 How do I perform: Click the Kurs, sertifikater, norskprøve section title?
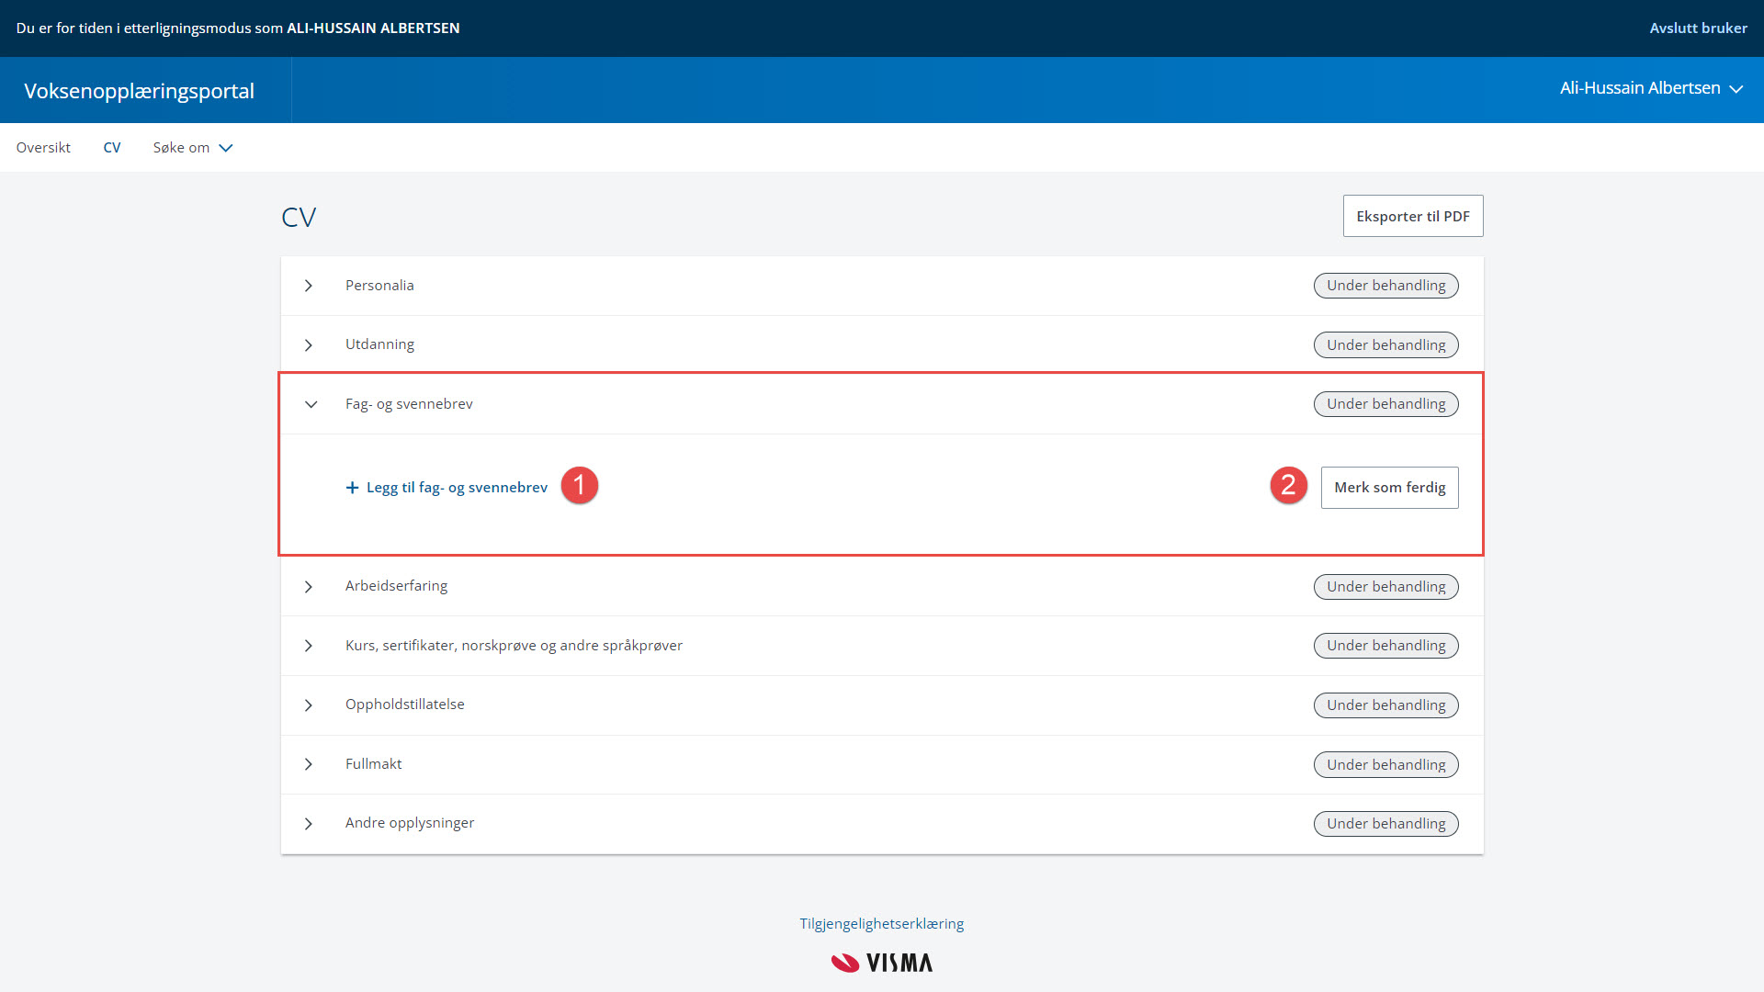pyautogui.click(x=514, y=646)
